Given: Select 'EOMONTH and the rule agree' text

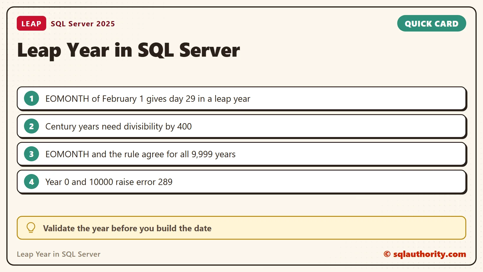Looking at the screenshot, I should pyautogui.click(x=105, y=154).
